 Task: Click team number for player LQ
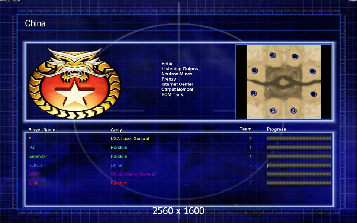pos(250,148)
